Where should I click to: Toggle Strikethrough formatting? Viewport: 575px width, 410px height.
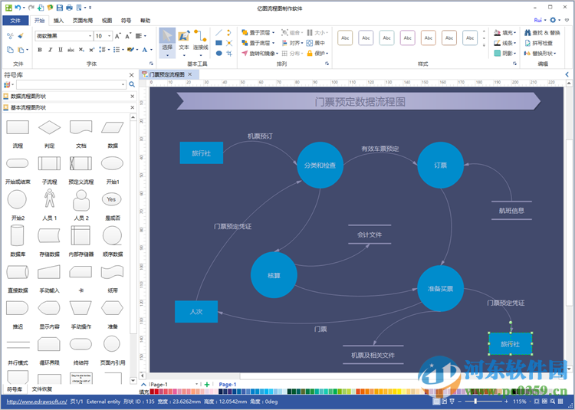click(x=71, y=50)
